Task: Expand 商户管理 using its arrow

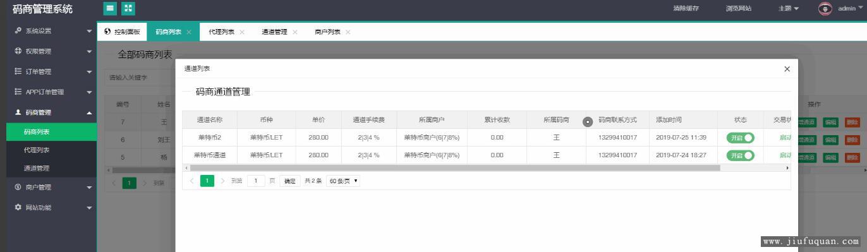Action: coord(89,188)
